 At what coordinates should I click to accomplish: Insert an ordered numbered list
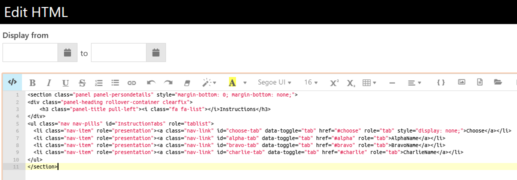pos(98,82)
